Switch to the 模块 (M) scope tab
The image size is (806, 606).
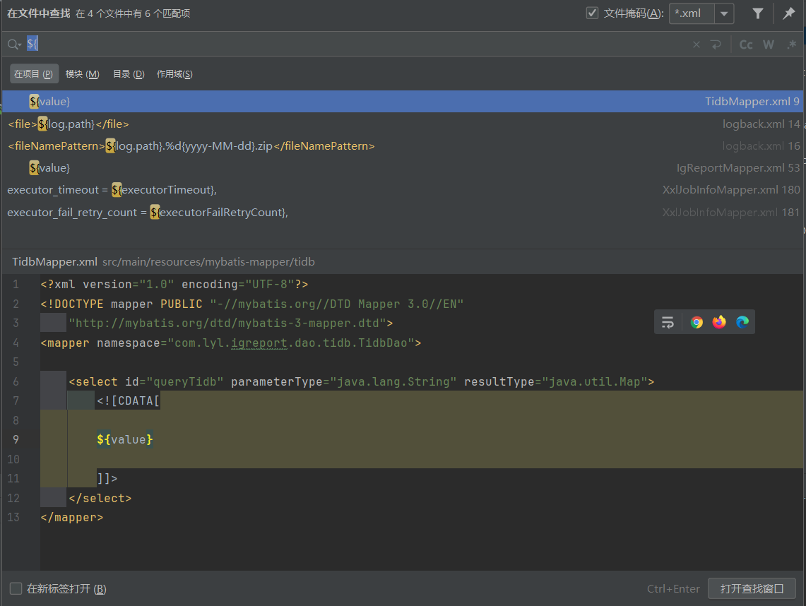[x=82, y=74]
